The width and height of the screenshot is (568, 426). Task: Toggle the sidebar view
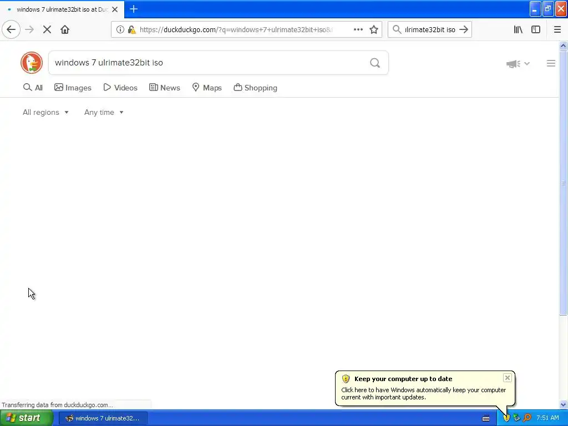[x=536, y=30]
